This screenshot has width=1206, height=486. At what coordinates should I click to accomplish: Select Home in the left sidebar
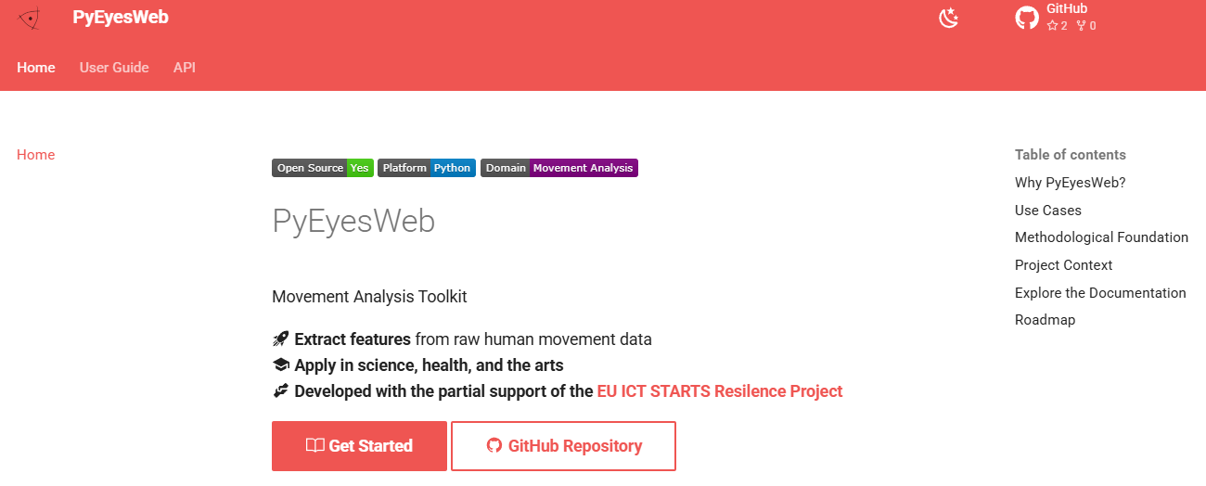[36, 155]
